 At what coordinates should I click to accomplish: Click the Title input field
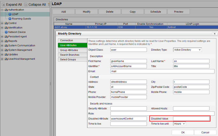tap(191, 66)
